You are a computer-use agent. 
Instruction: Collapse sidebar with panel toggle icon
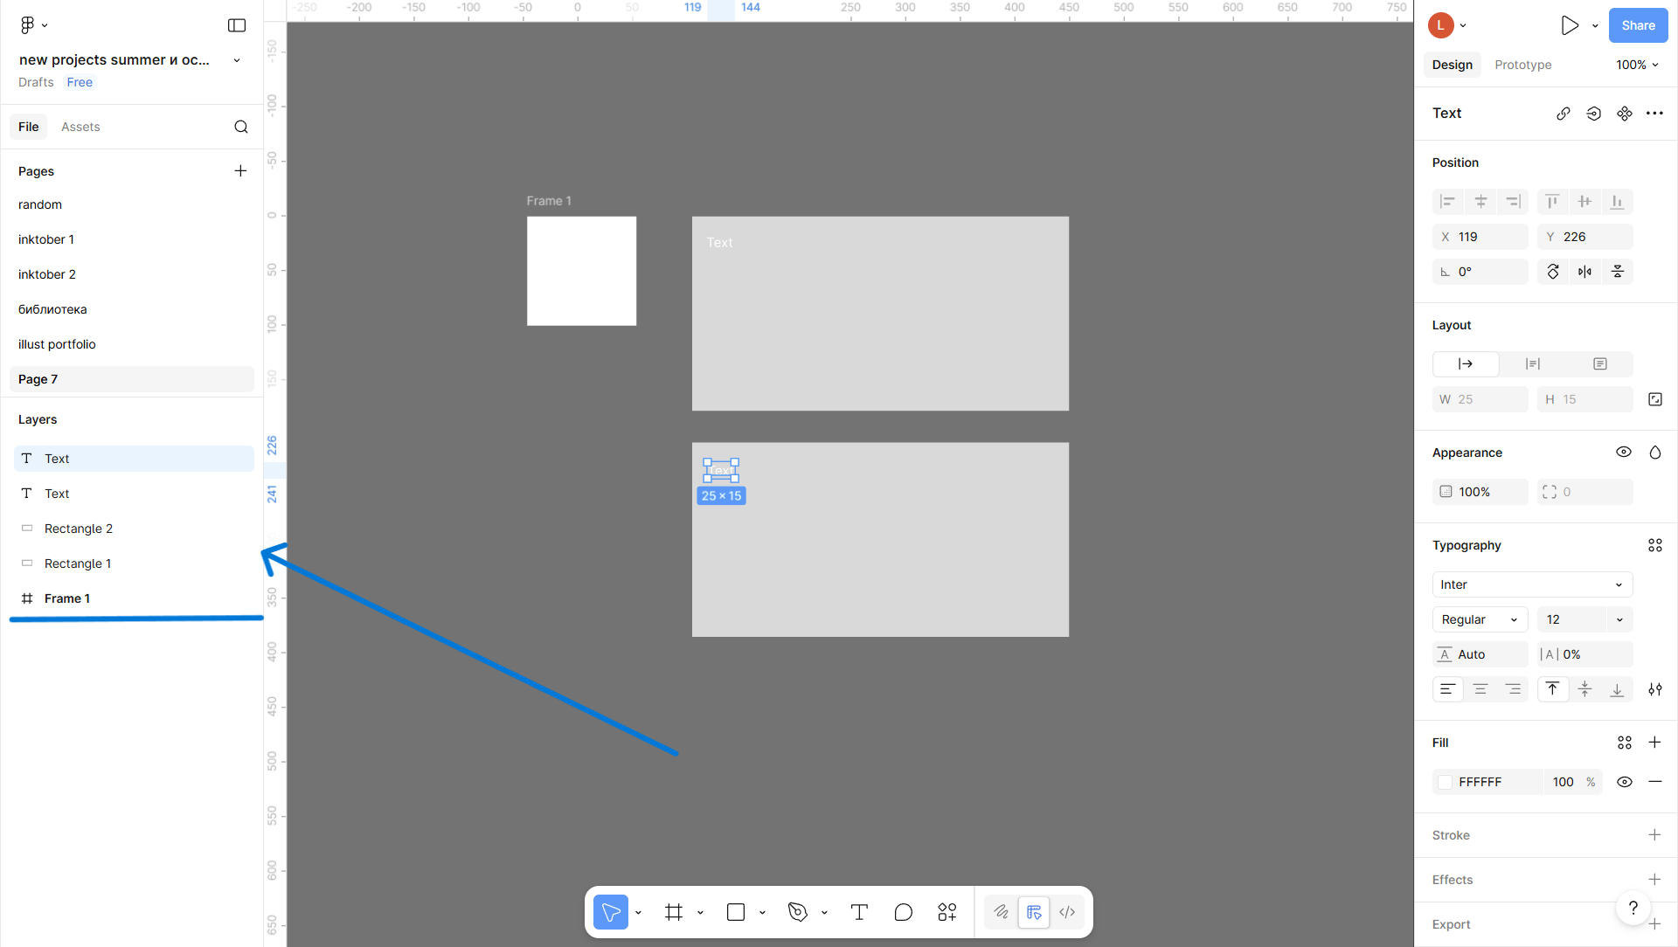point(237,25)
